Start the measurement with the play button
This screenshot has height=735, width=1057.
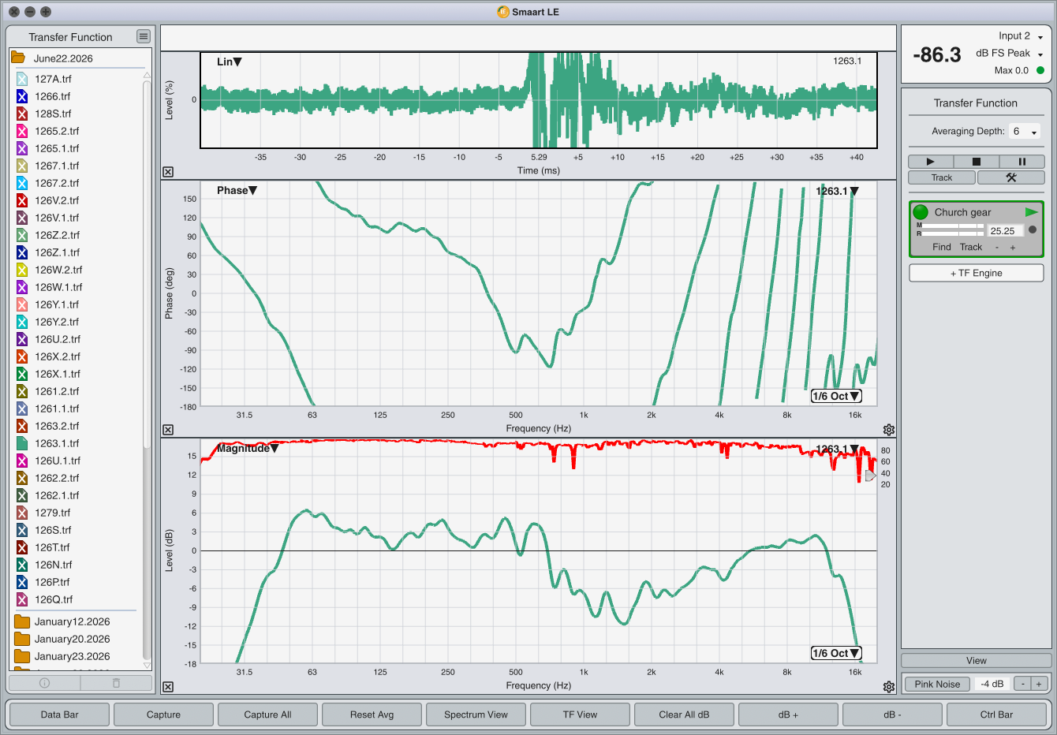[930, 162]
